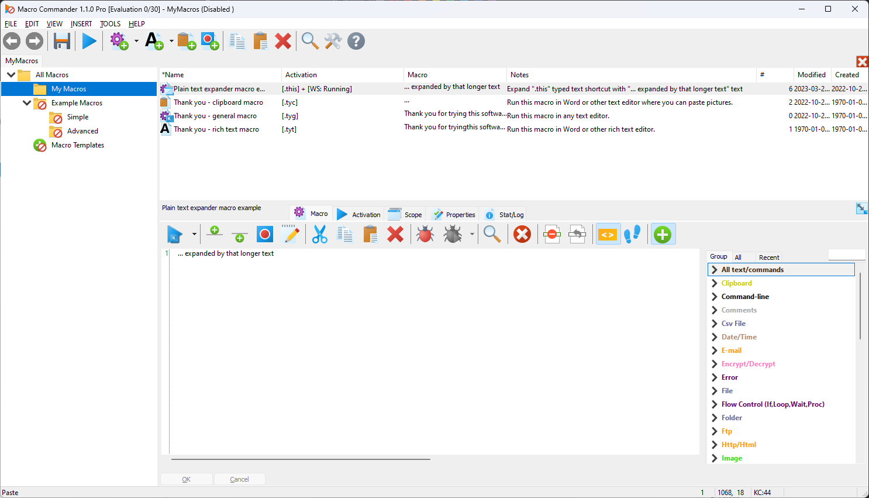
Task: Click the pencil edit command icon
Action: point(290,235)
